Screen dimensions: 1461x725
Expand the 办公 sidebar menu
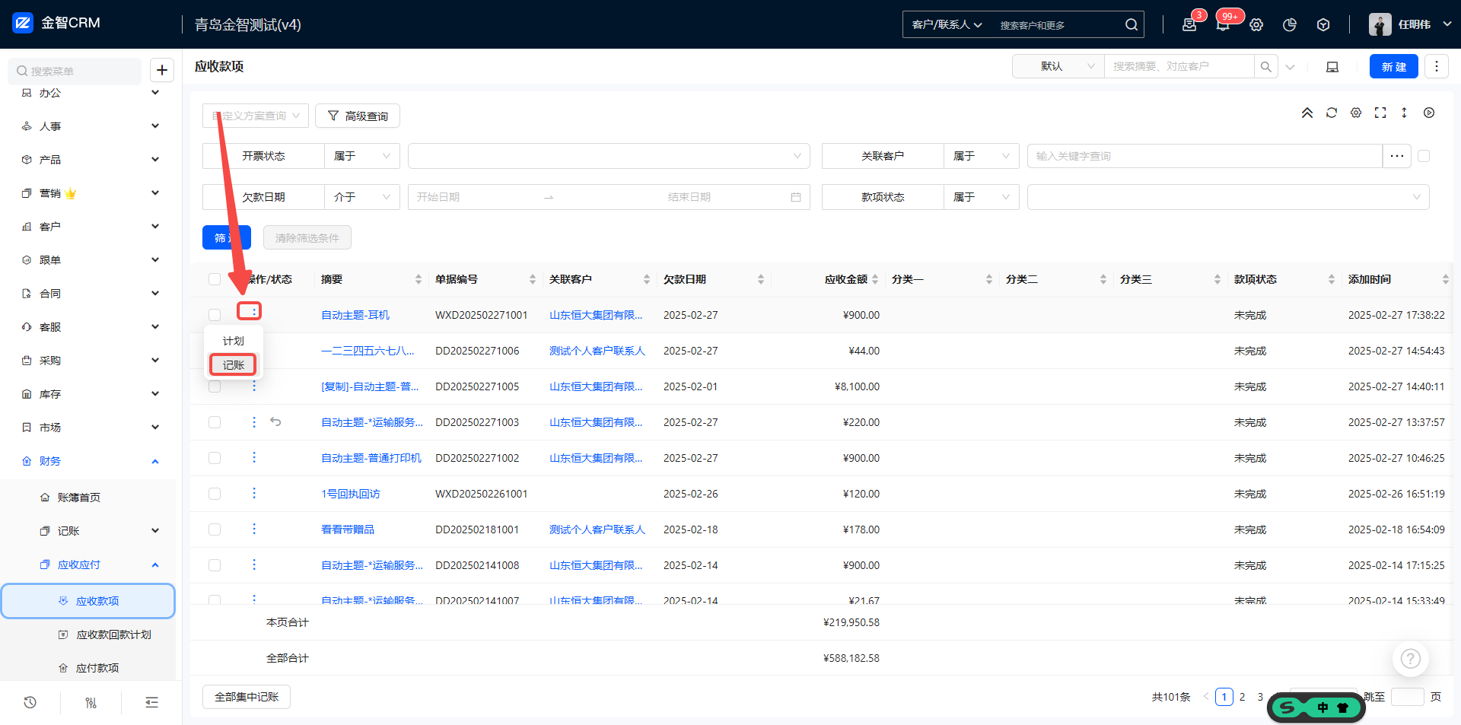[x=91, y=93]
